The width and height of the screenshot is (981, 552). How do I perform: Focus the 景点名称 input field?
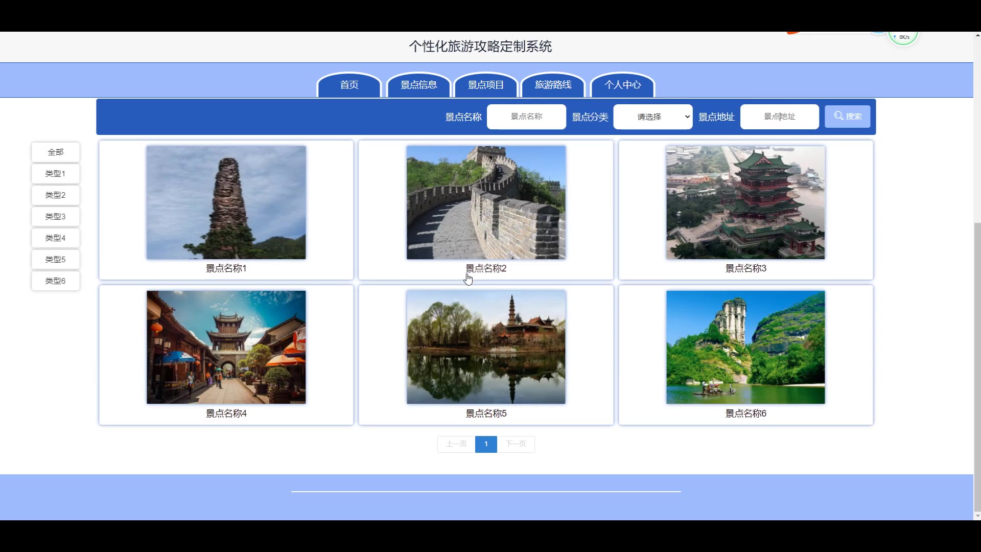tap(526, 117)
